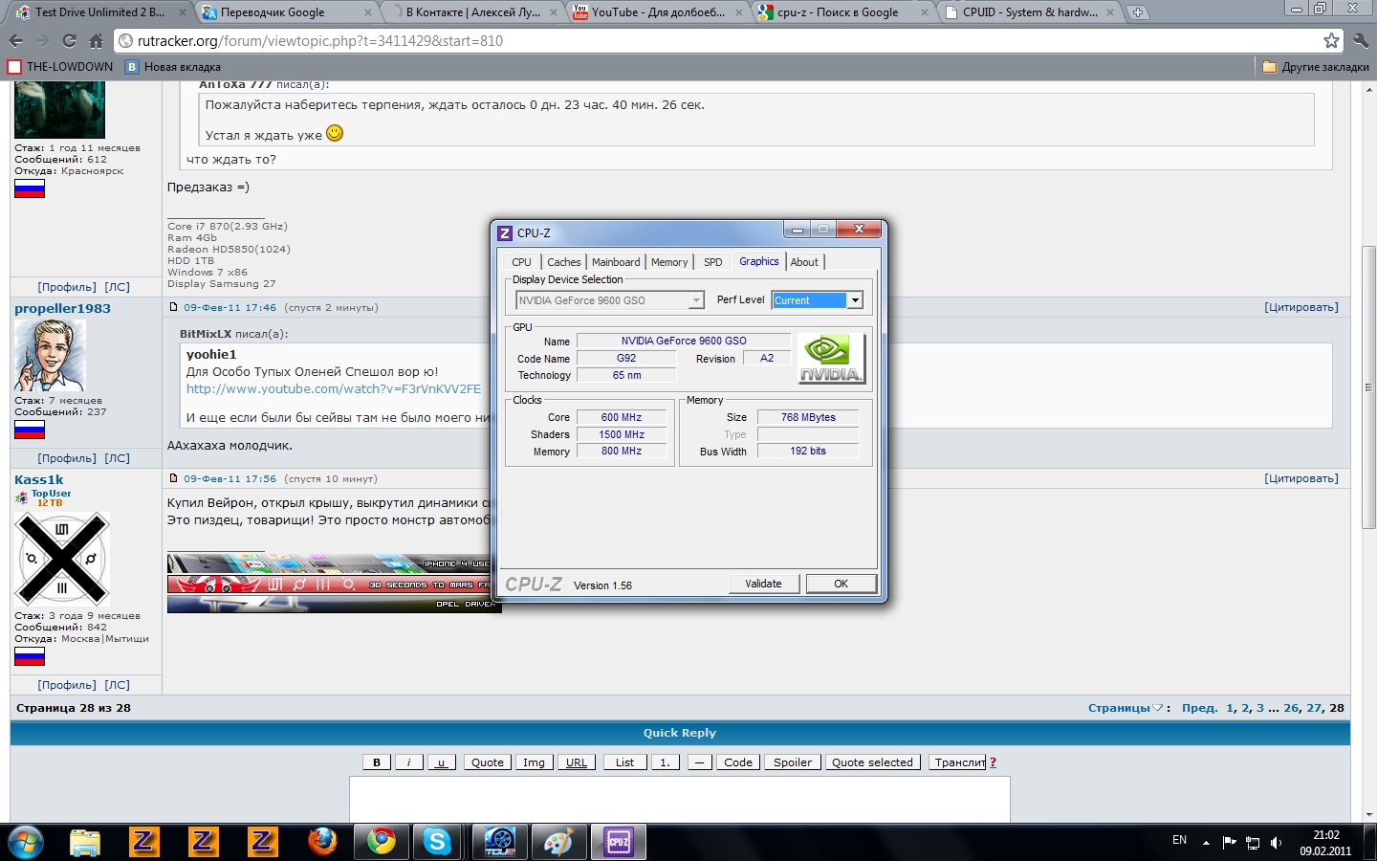Open the Memory tab in CPU-Z
This screenshot has height=861, width=1377.
tap(669, 262)
